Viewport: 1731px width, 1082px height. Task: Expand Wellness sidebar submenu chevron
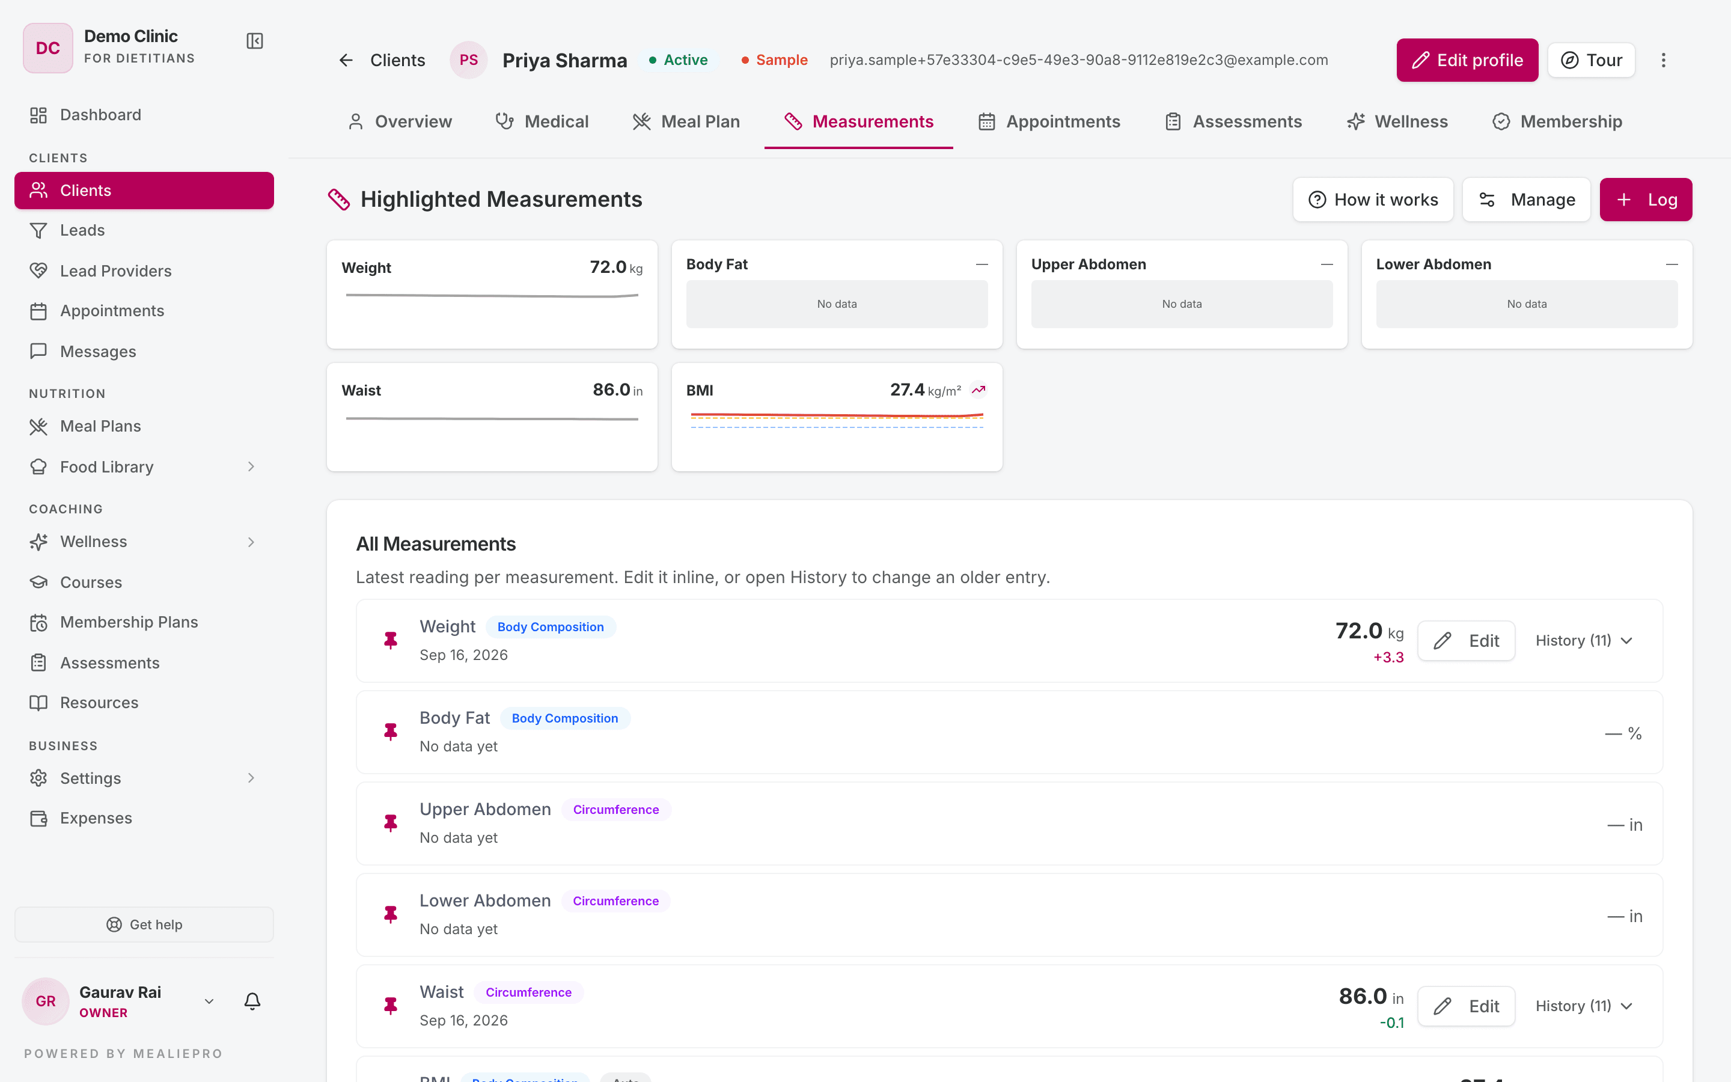click(251, 542)
